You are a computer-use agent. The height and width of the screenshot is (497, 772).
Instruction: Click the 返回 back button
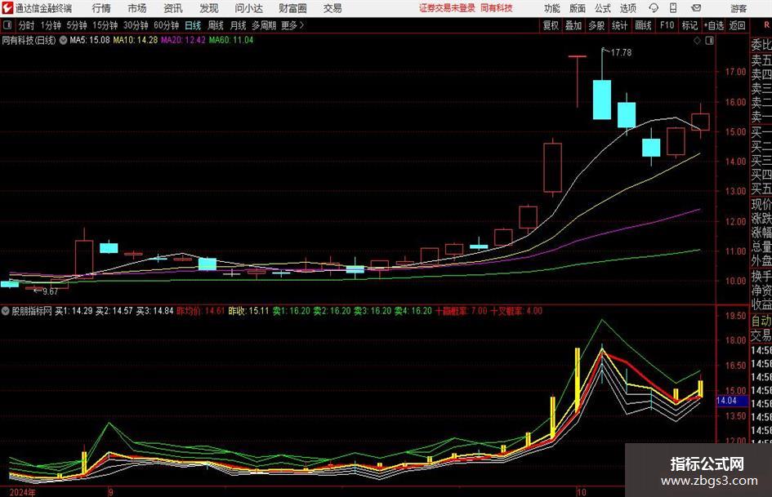point(737,25)
